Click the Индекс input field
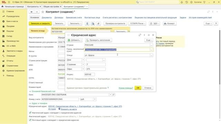This screenshot has height=124, width=221. point(89,74)
